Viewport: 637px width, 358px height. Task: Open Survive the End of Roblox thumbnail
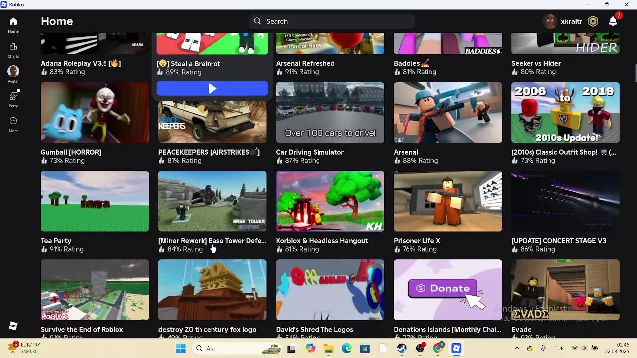click(x=95, y=290)
